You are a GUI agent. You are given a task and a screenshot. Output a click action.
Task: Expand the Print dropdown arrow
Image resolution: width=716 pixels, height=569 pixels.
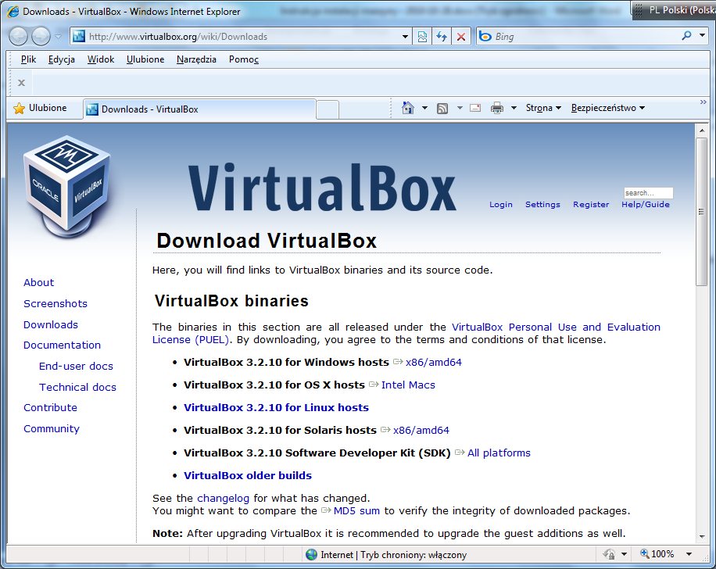(514, 108)
